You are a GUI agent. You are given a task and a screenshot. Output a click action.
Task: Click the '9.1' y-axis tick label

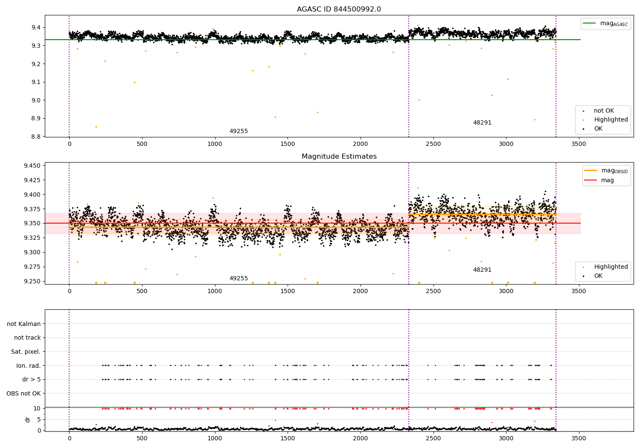[36, 82]
